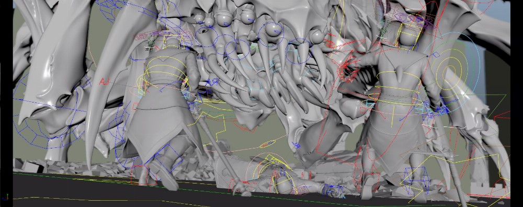Select right character's cyan hip cube control
The width and height of the screenshot is (523, 207).
pyautogui.click(x=370, y=103)
